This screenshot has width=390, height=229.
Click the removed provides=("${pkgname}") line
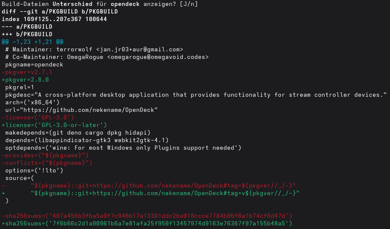pyautogui.click(x=45, y=155)
